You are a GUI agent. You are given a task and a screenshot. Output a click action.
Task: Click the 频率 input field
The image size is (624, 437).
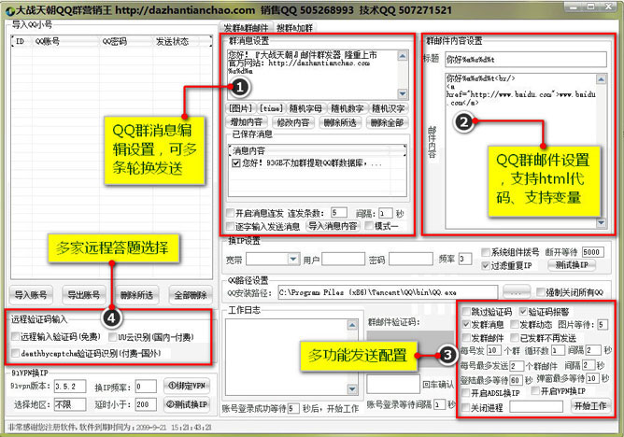465,260
